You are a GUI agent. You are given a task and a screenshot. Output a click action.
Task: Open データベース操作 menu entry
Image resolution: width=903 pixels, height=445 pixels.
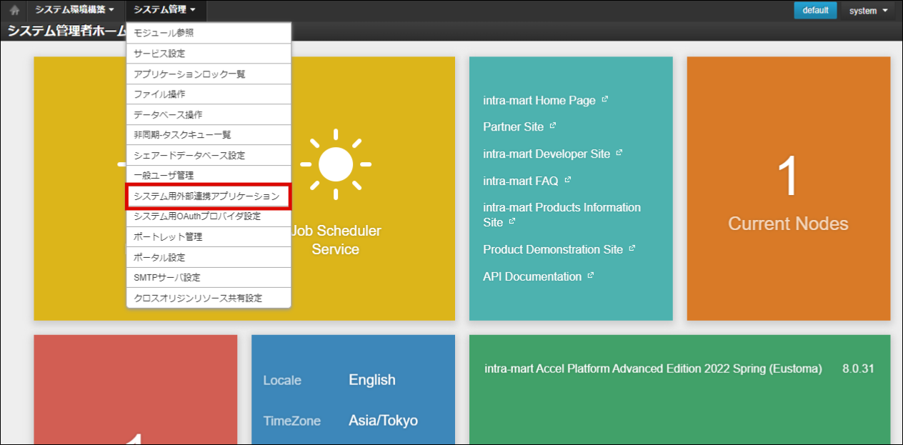point(168,114)
